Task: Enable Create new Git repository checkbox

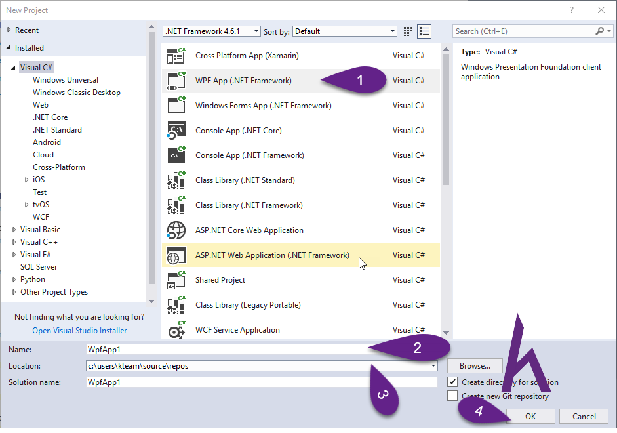Action: coord(452,396)
